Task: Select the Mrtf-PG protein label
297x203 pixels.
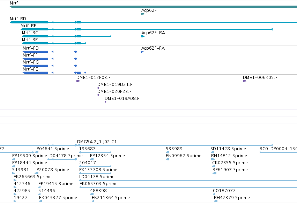Action: pos(30,62)
